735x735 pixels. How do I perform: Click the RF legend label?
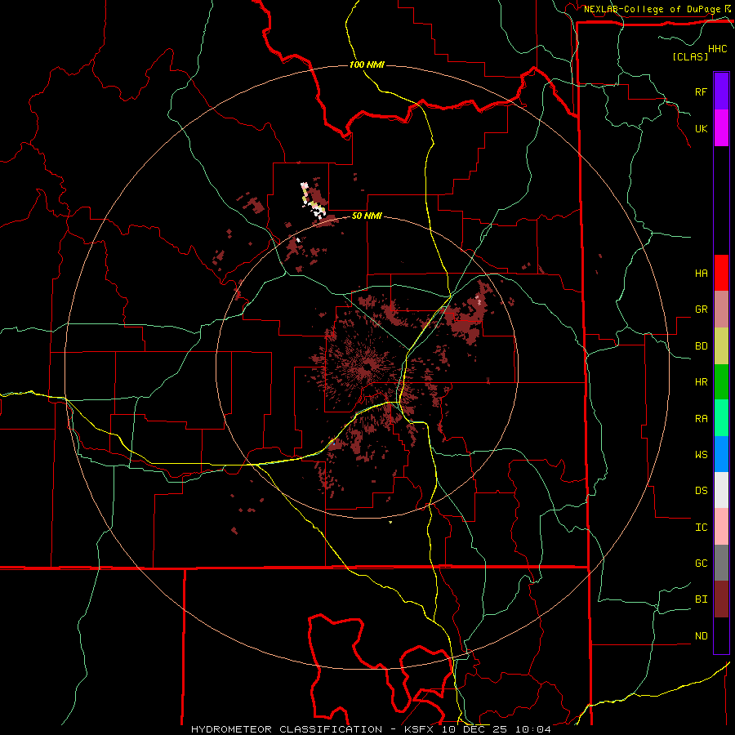pos(701,91)
